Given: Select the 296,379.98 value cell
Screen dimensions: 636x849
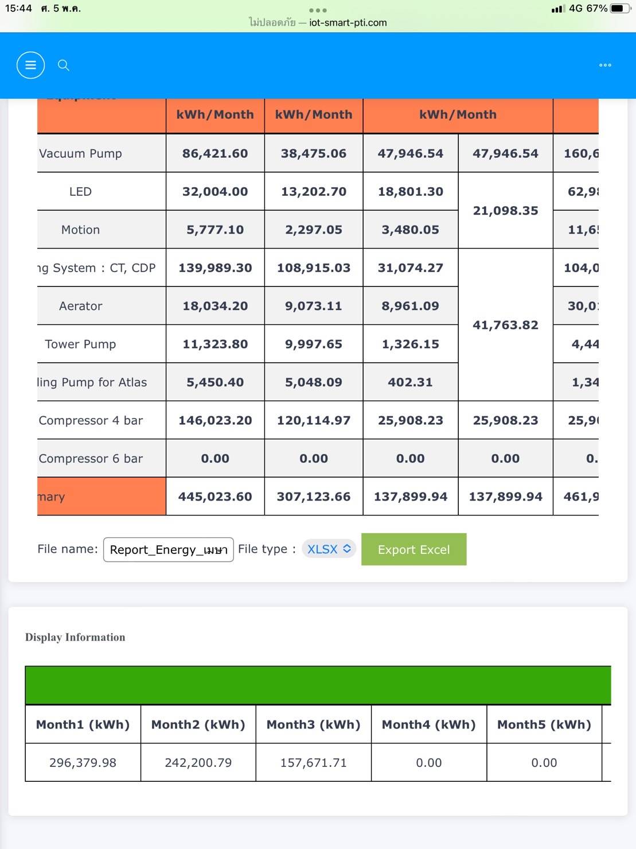Looking at the screenshot, I should [83, 762].
